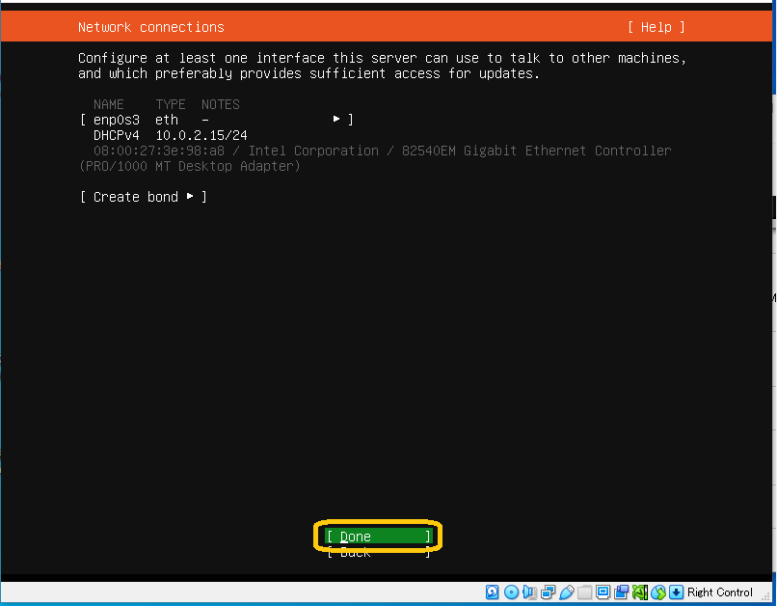Open the network adapter status icon

pyautogui.click(x=548, y=592)
